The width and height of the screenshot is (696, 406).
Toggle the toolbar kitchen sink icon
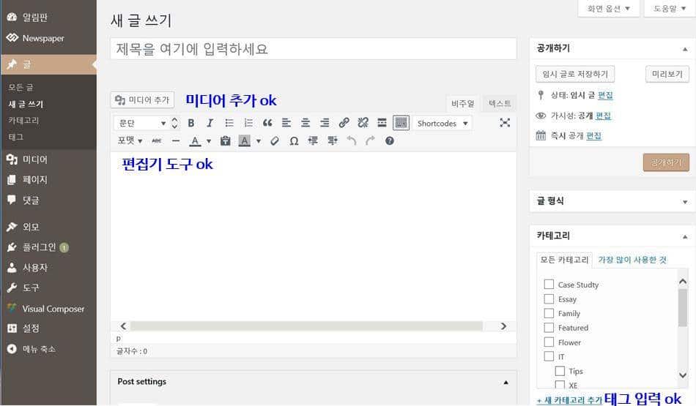pos(401,123)
